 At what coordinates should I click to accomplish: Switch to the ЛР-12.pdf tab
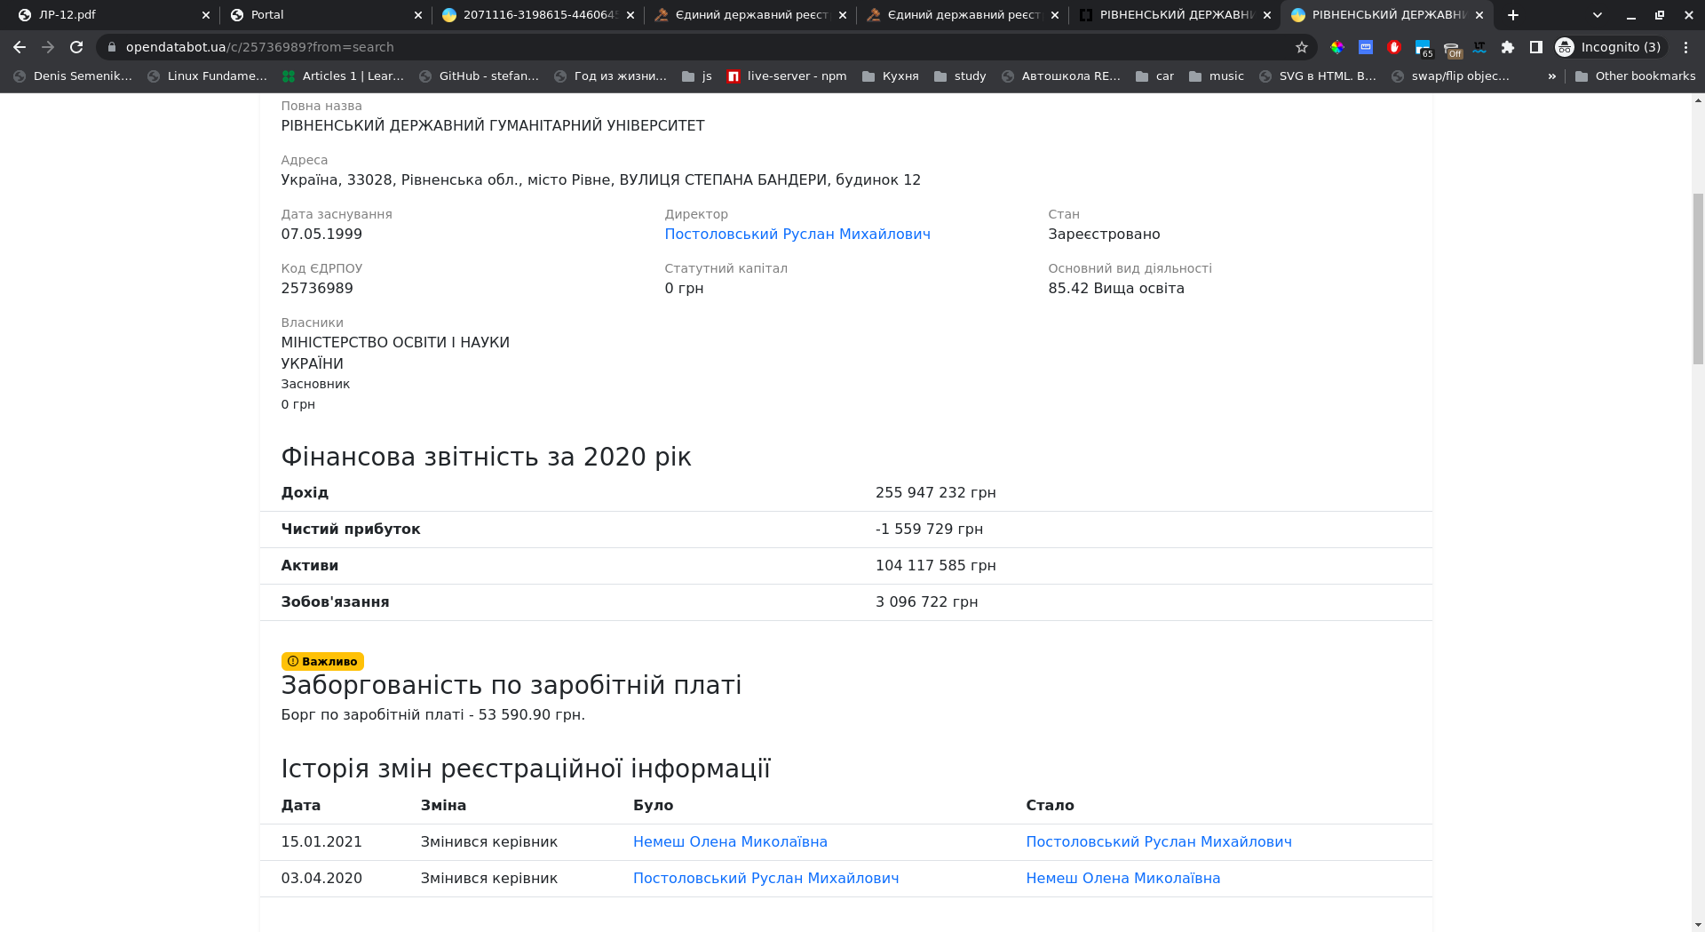107,15
